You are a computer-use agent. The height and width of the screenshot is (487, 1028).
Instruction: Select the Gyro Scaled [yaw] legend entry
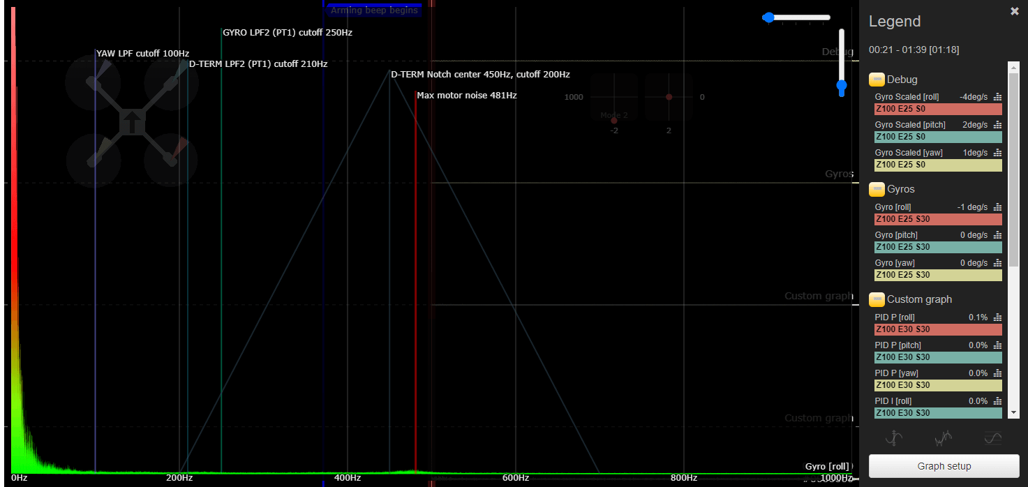pos(909,153)
